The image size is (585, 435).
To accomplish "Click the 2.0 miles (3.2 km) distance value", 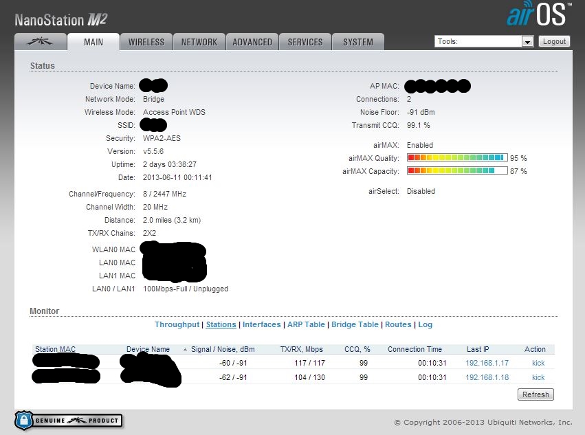I will click(172, 220).
